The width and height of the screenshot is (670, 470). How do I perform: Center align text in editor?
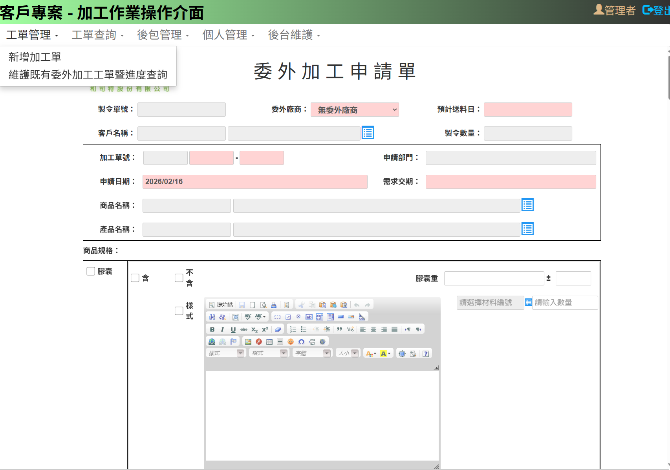click(373, 329)
